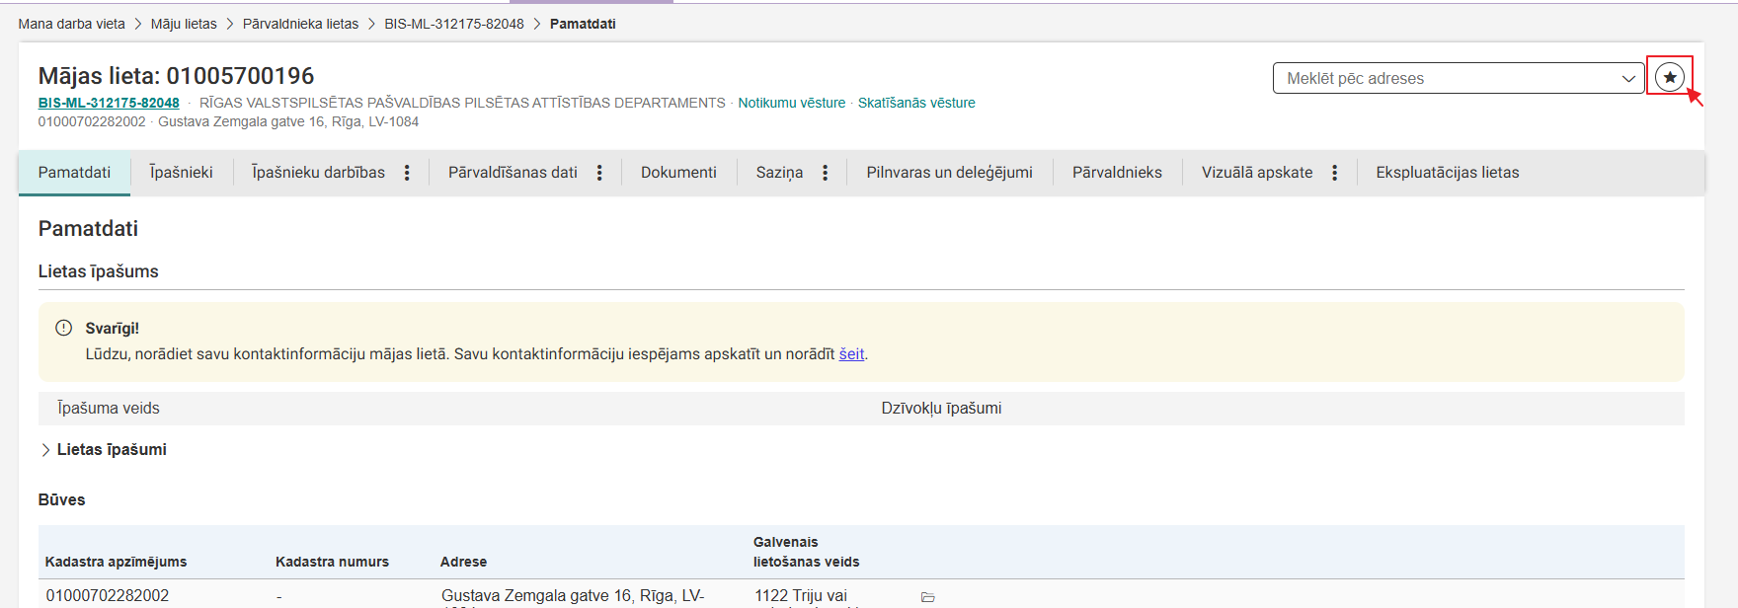Viewport: 1738px width, 608px height.
Task: Open Pilnvaras un deleģējumi tab
Action: [x=949, y=173]
